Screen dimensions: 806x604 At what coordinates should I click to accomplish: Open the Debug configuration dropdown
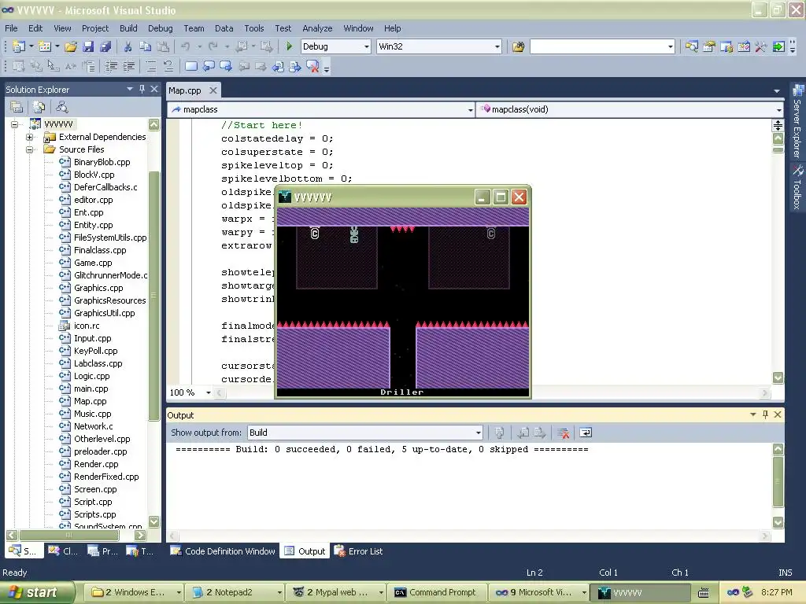367,46
